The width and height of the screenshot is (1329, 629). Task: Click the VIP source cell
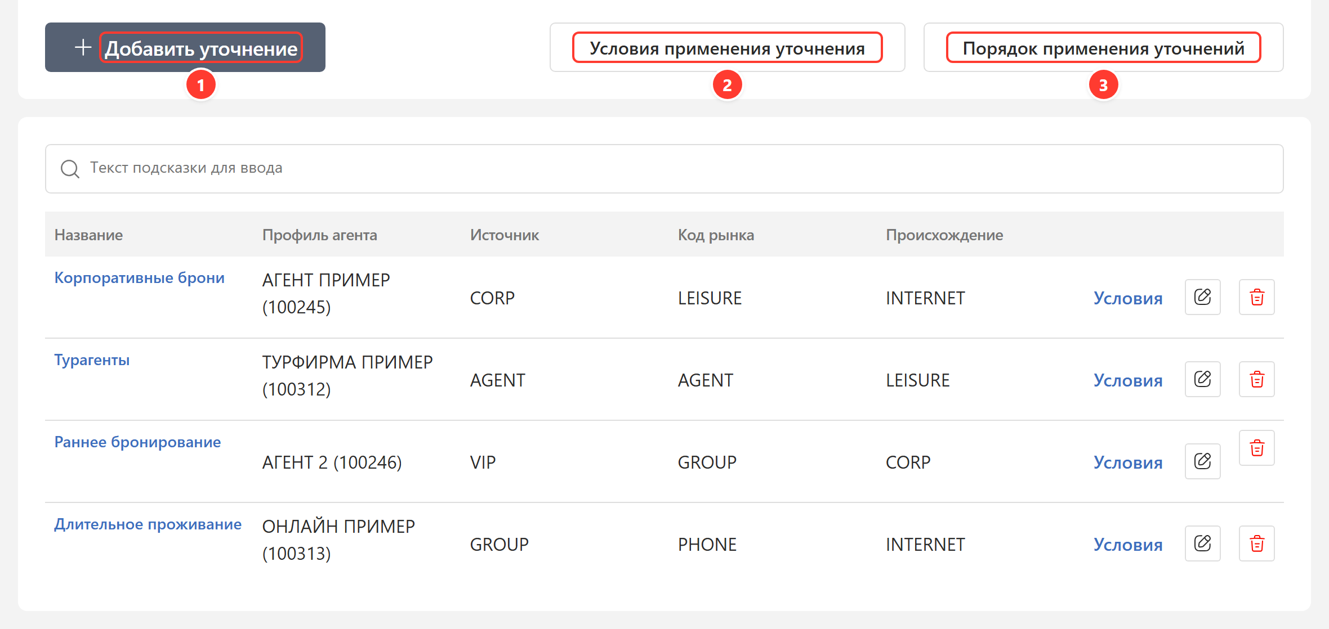tap(483, 462)
